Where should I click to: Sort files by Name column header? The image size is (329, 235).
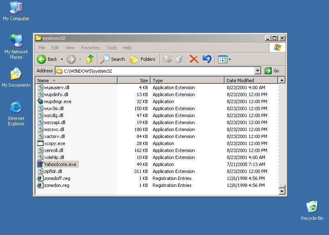76,81
